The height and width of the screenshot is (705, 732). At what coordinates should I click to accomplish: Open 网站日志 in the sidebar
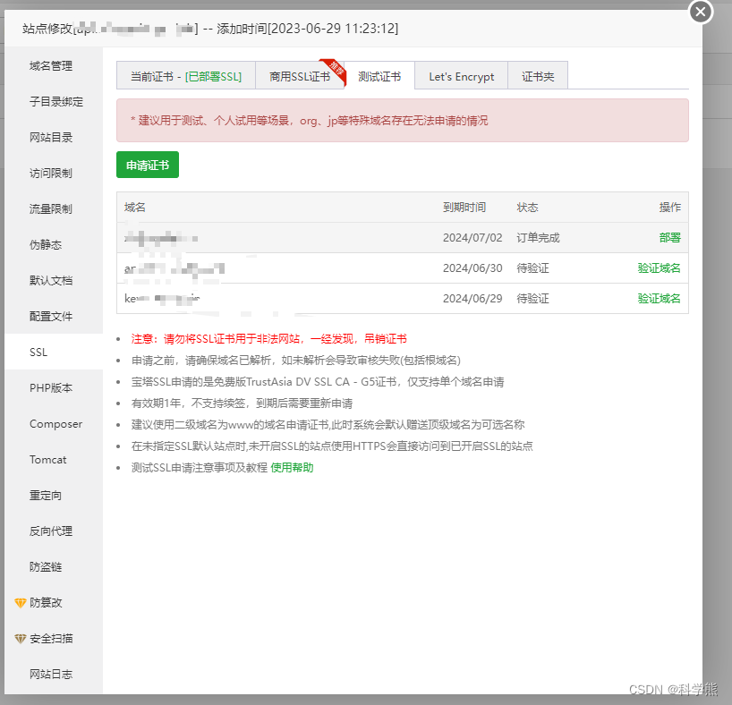(51, 675)
